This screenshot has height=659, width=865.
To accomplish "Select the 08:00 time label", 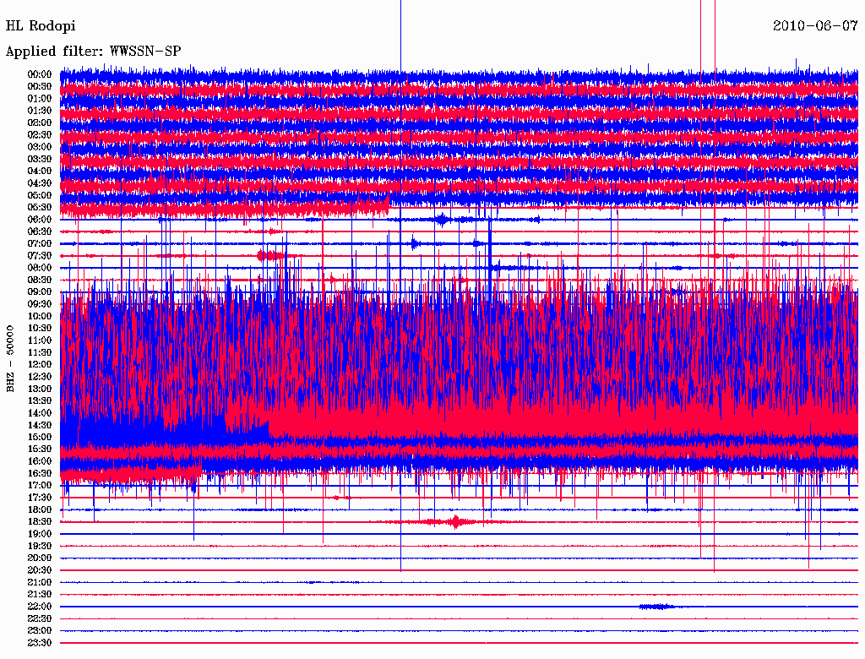I will pos(40,268).
